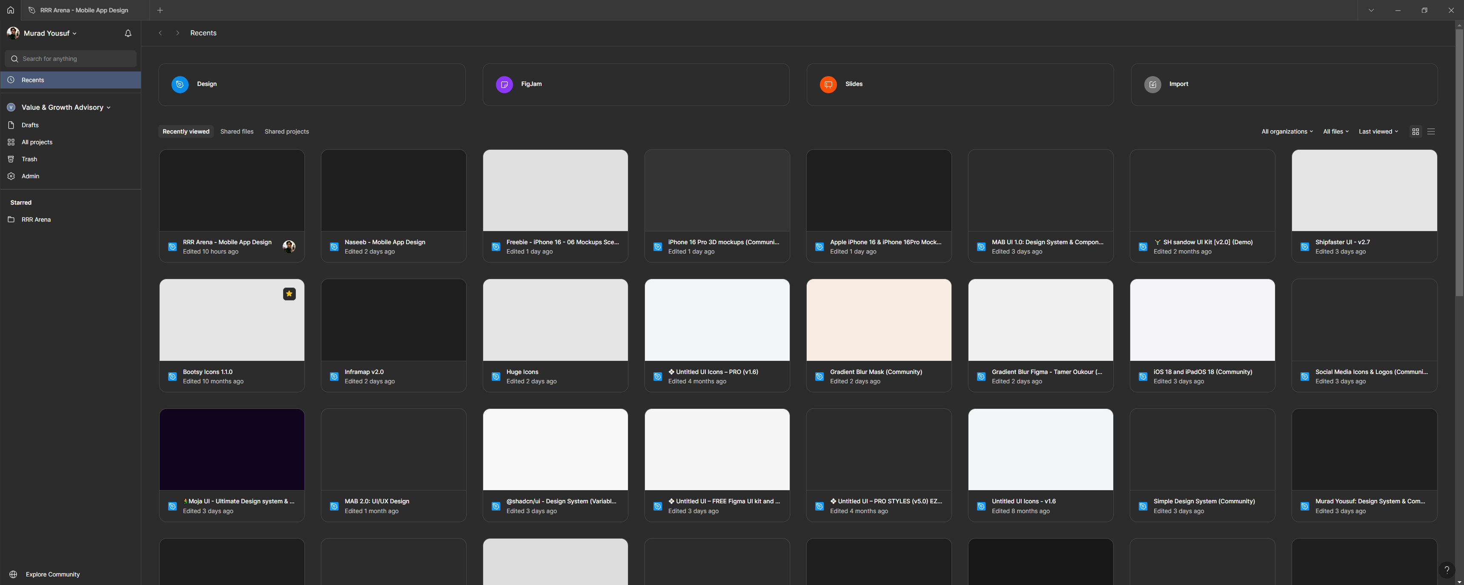Click the orange Slides icon

coord(828,85)
